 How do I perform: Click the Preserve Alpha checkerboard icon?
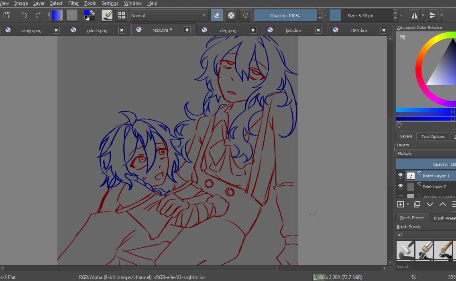tap(231, 15)
